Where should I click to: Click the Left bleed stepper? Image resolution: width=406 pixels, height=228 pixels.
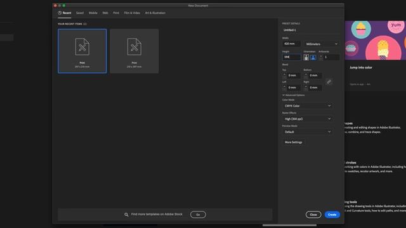coord(284,87)
